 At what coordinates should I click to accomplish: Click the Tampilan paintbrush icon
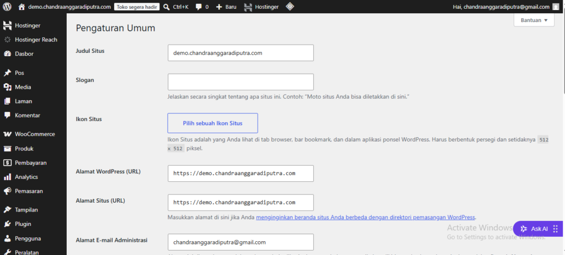click(x=7, y=210)
